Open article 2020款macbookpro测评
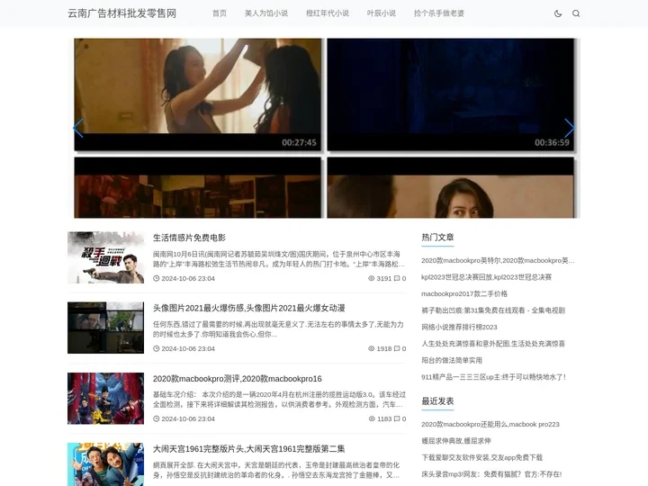The width and height of the screenshot is (648, 486). (238, 379)
